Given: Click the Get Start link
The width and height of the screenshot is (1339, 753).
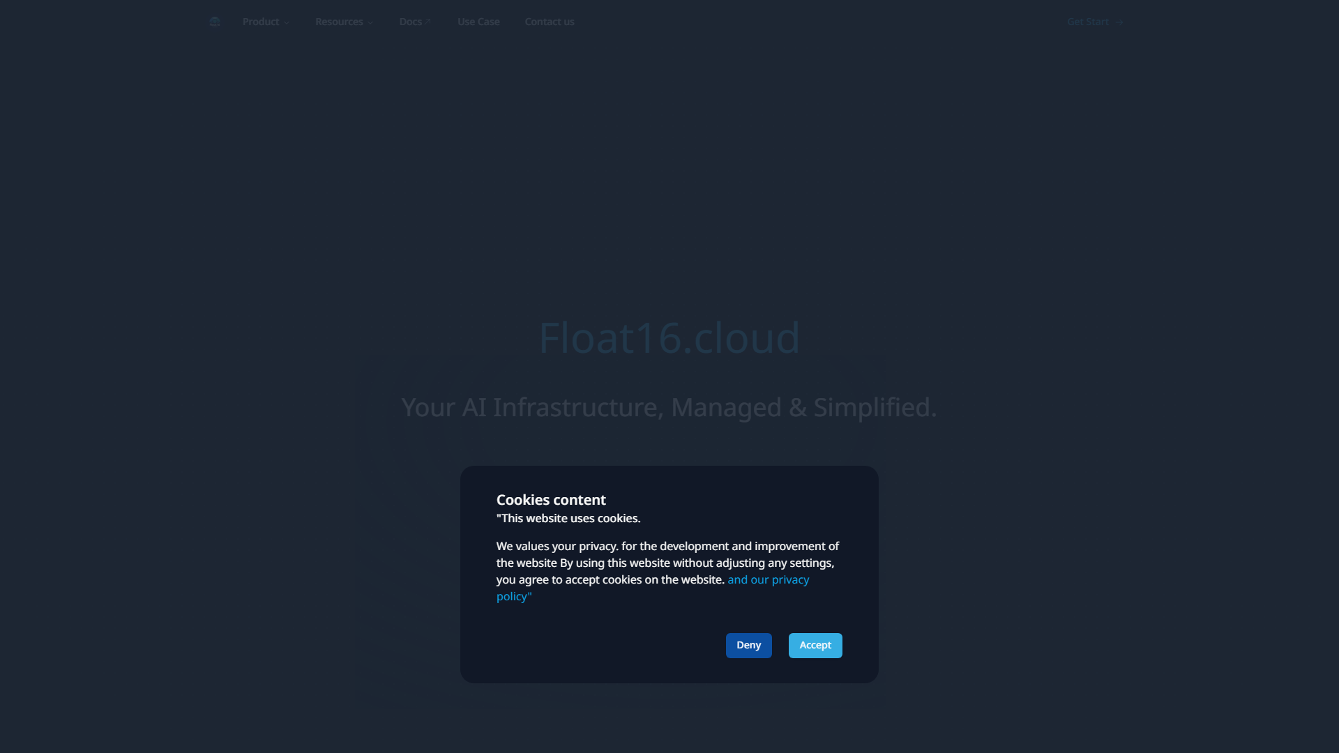Looking at the screenshot, I should pyautogui.click(x=1095, y=22).
